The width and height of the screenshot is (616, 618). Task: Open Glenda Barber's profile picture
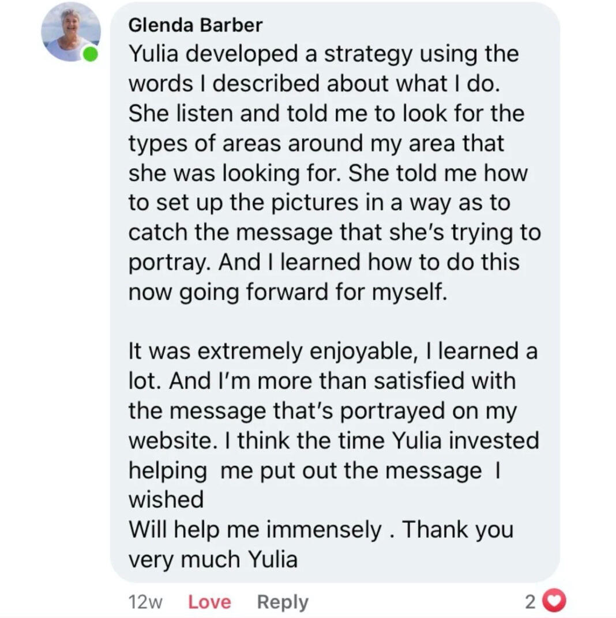[x=71, y=32]
